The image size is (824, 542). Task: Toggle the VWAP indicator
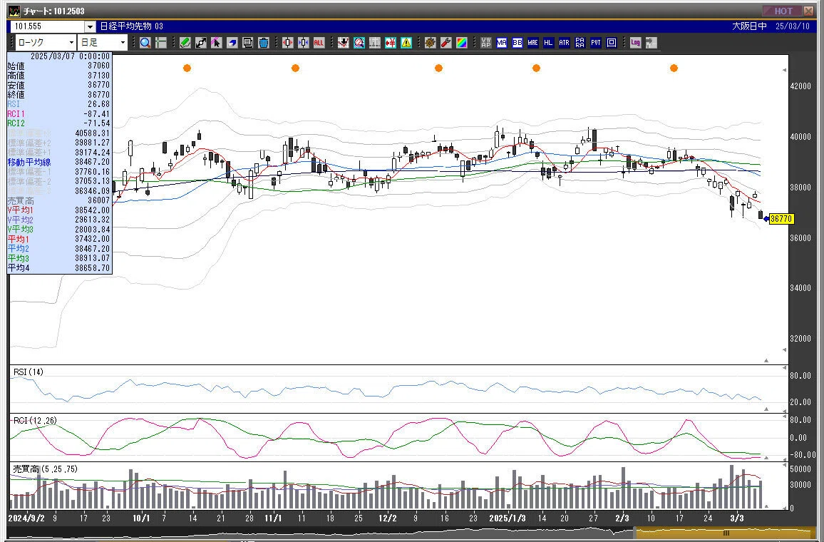(486, 43)
